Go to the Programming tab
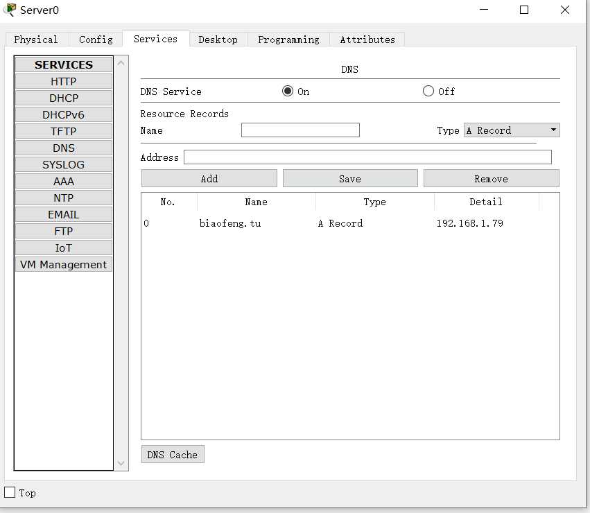Screen dimensions: 590x513 [x=288, y=40]
